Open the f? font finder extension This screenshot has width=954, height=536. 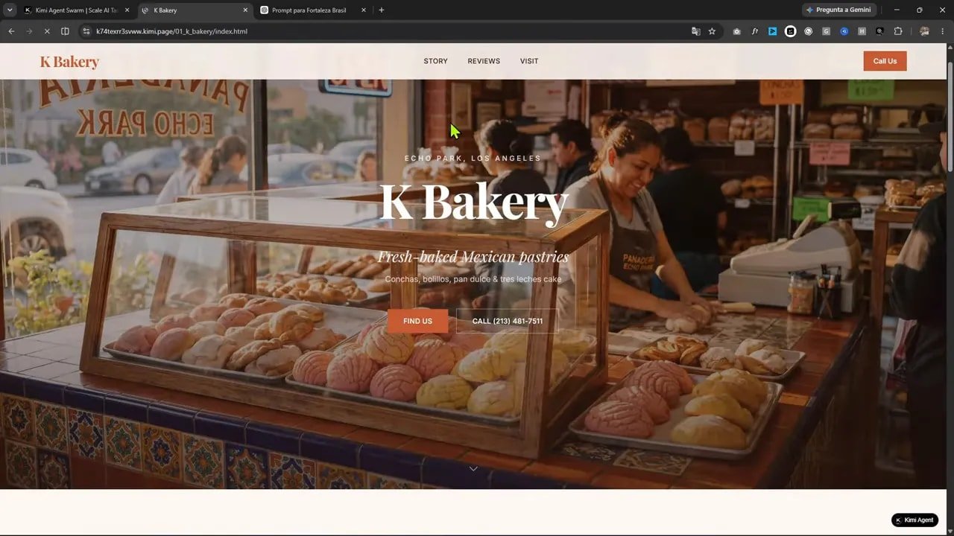point(755,31)
